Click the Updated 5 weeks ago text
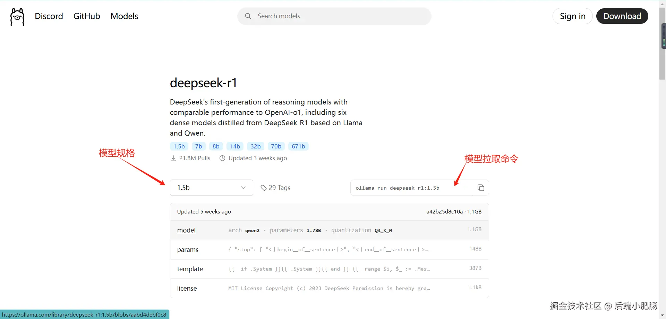Viewport: 666px width, 319px height. point(204,212)
